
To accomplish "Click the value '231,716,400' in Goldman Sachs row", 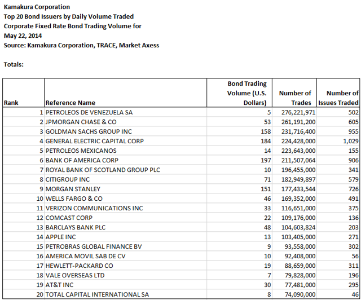I will coord(298,131).
